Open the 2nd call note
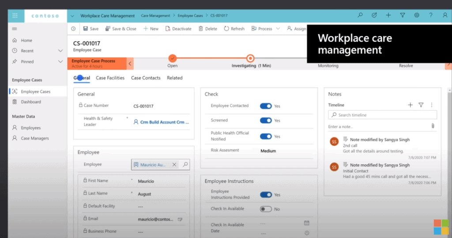This screenshot has width=452, height=238. pos(383,148)
